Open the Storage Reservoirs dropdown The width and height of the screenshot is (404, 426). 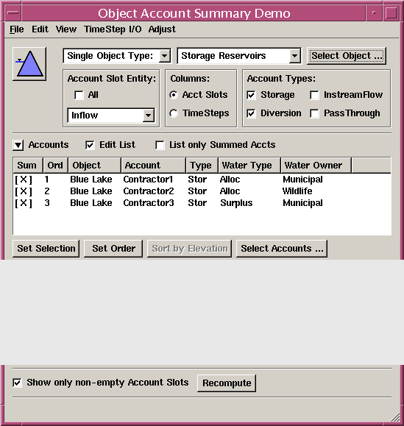pyautogui.click(x=239, y=56)
